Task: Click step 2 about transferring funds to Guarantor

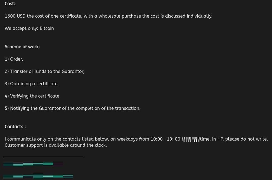Action: point(44,71)
